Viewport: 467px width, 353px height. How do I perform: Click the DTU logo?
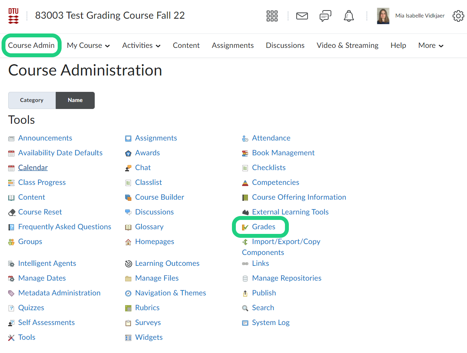[x=13, y=16]
